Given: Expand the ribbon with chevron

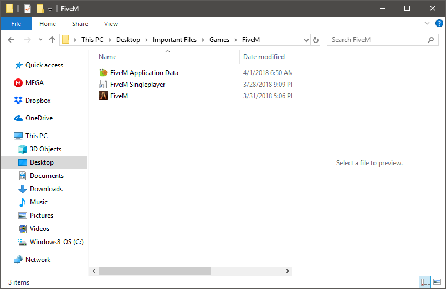Looking at the screenshot, I should point(427,23).
